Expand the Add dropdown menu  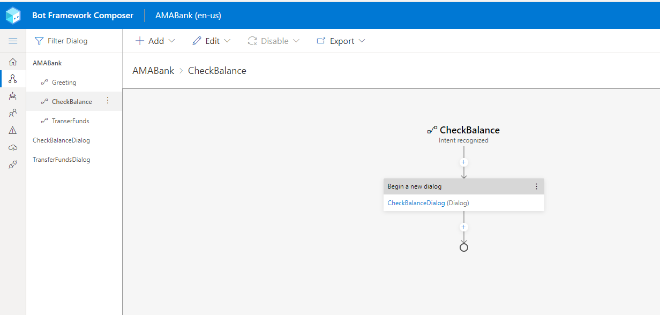[155, 41]
